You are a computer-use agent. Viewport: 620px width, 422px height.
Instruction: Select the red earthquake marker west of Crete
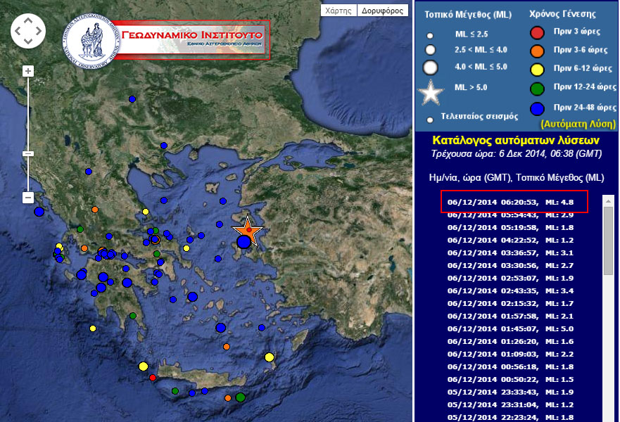(x=153, y=378)
